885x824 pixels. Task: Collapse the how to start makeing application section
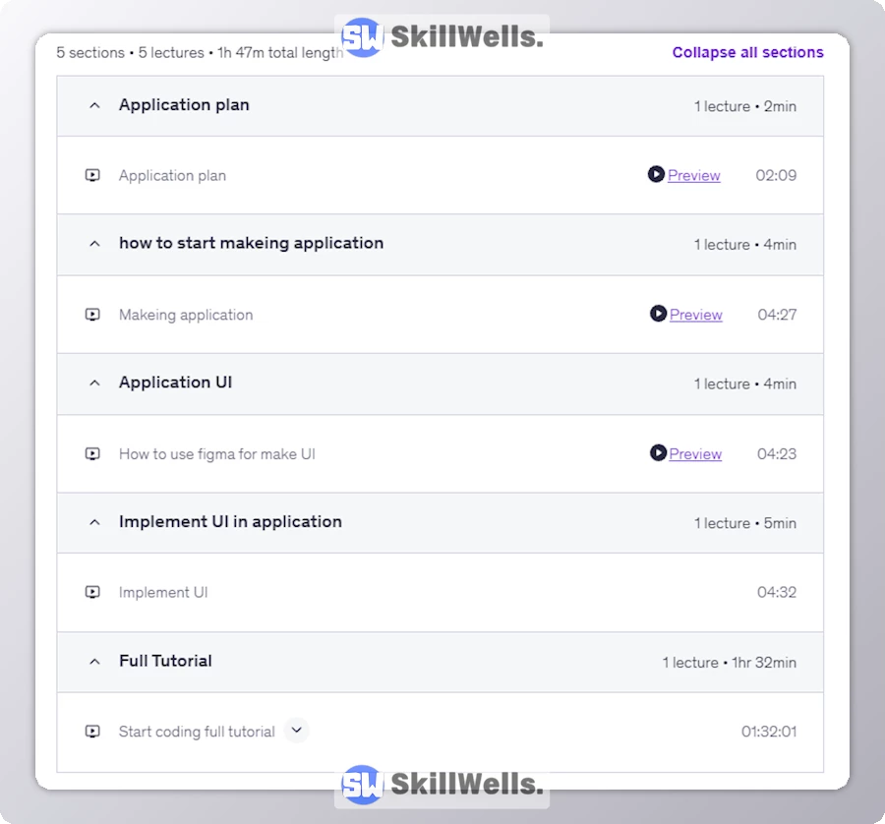click(x=94, y=244)
